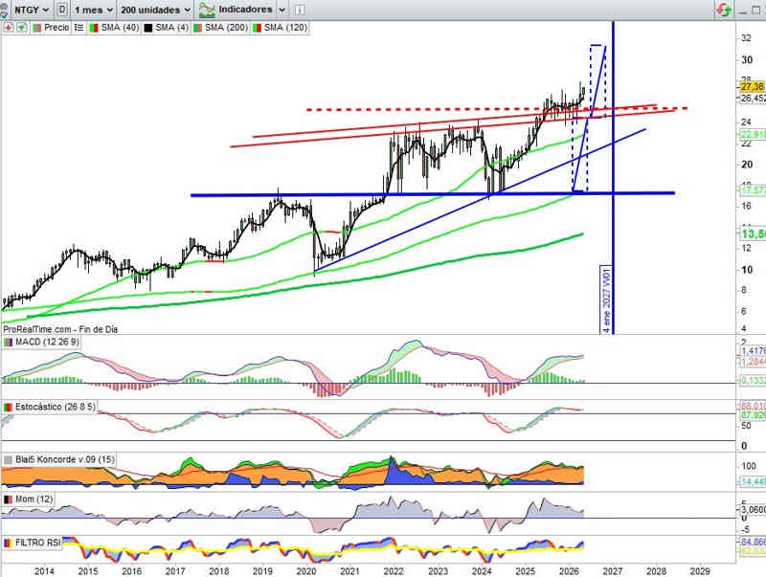This screenshot has width=766, height=577.
Task: Click the info icon next to Indicadores
Action: (300, 10)
